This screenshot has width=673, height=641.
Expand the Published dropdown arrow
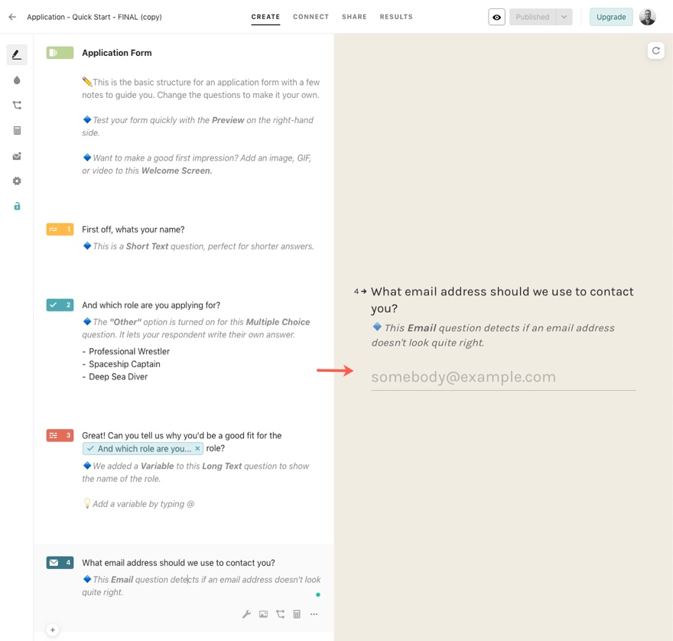point(564,17)
